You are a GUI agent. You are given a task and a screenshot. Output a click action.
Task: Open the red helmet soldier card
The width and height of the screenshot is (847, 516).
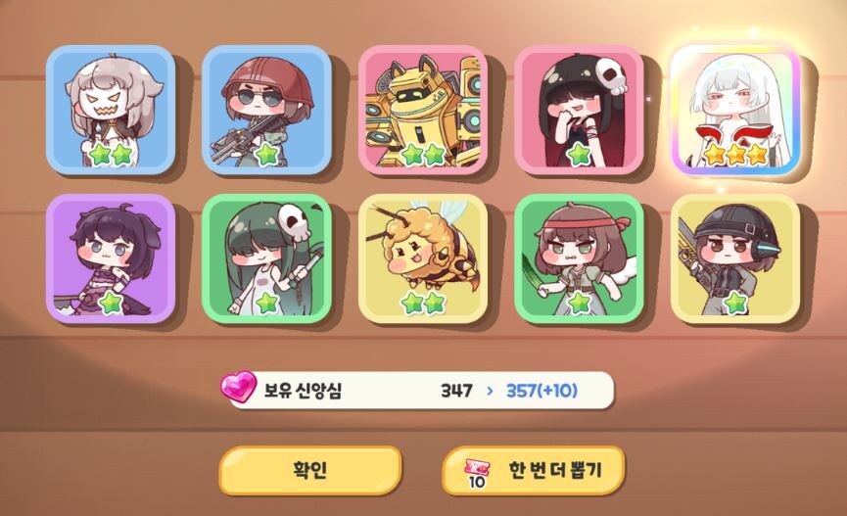[267, 110]
